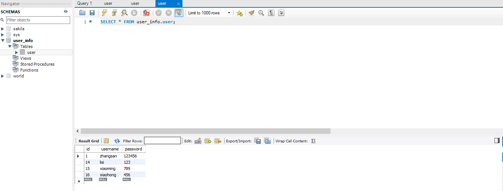503x191 pixels.
Task: Click the new row asterisk marker
Action: [x=79, y=181]
